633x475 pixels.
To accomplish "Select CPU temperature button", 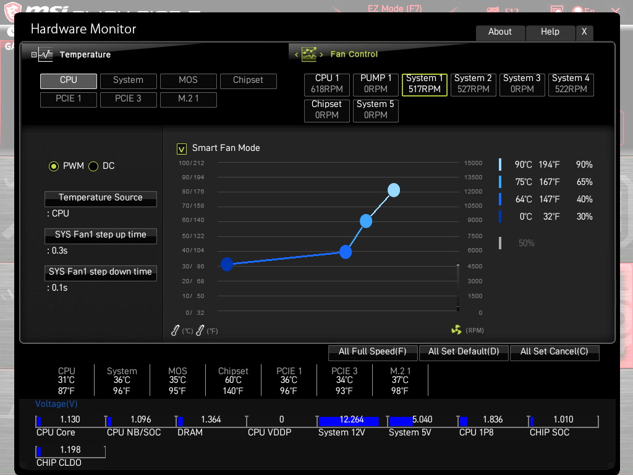I will [68, 81].
